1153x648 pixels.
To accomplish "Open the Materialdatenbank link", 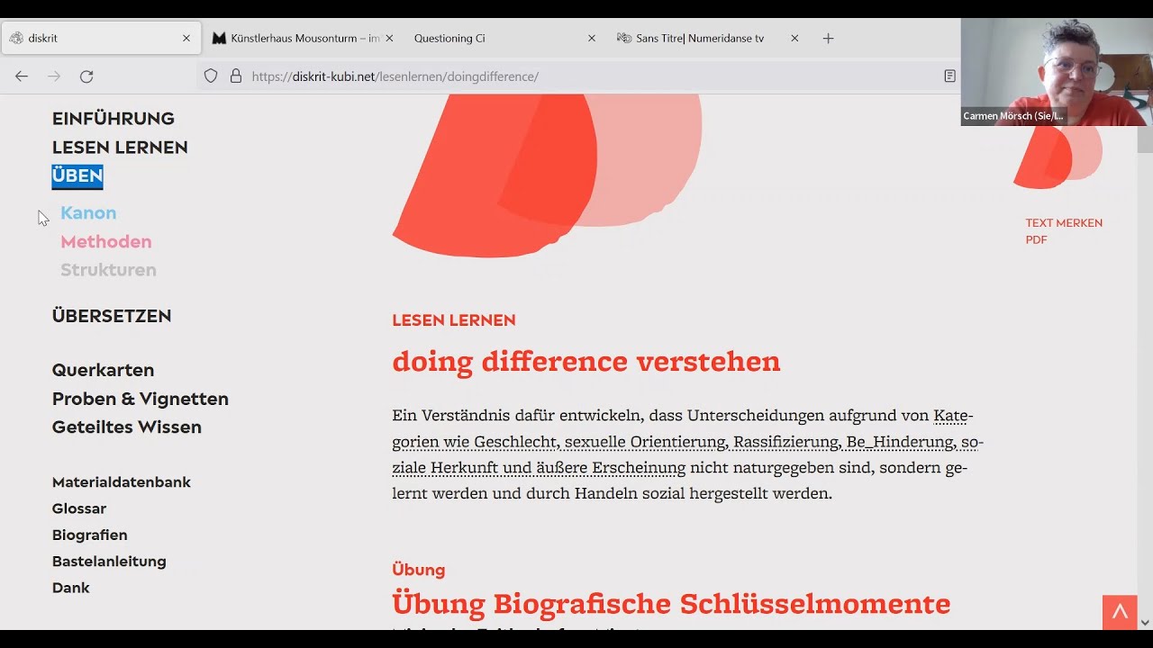I will [x=122, y=482].
